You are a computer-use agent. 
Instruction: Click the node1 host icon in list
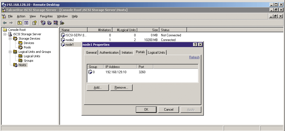tap(63, 44)
